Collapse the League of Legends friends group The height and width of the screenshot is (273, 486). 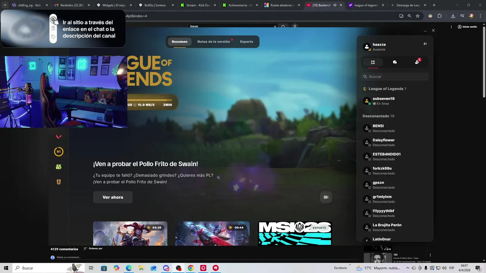pos(385,89)
